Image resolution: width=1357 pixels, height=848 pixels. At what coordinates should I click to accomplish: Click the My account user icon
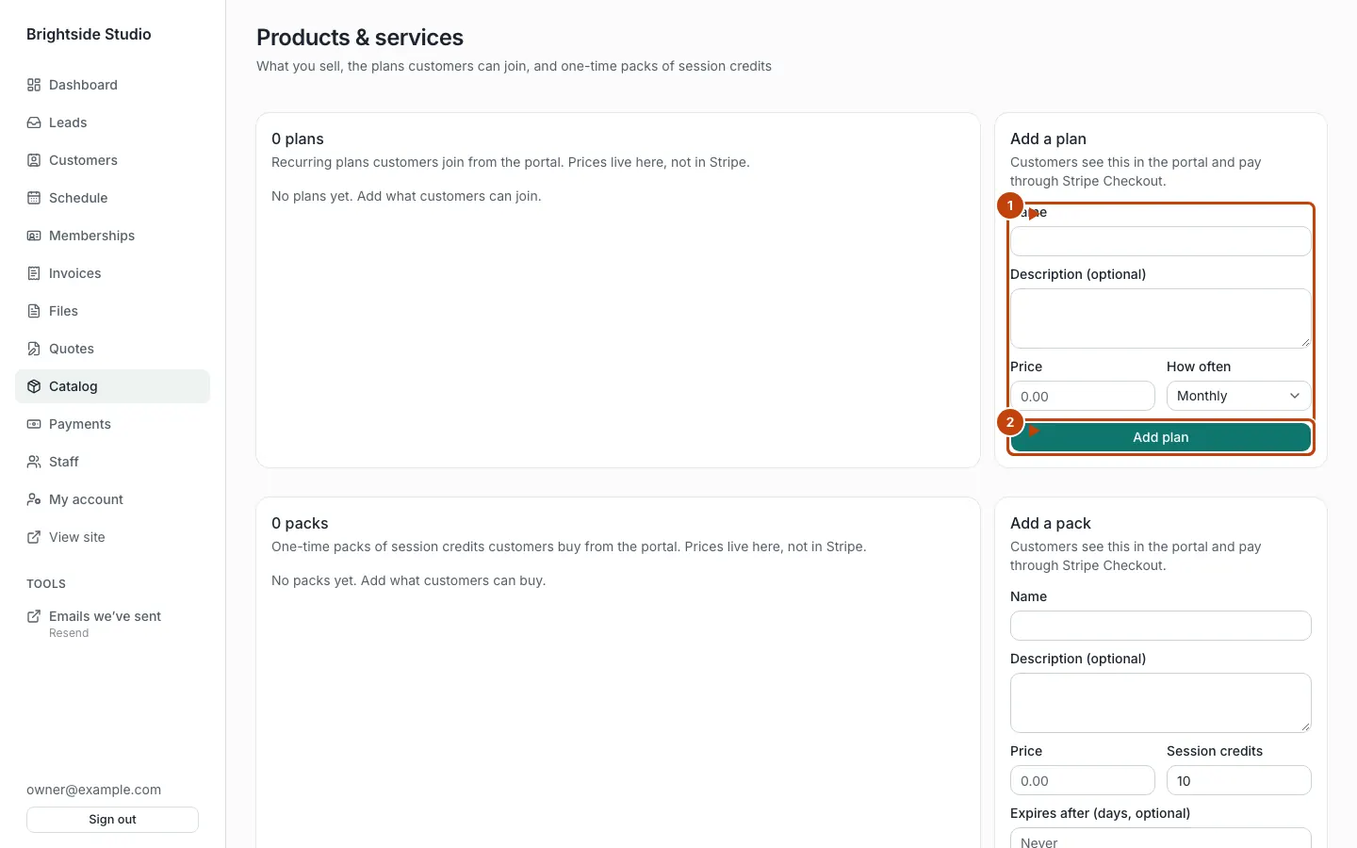point(34,499)
